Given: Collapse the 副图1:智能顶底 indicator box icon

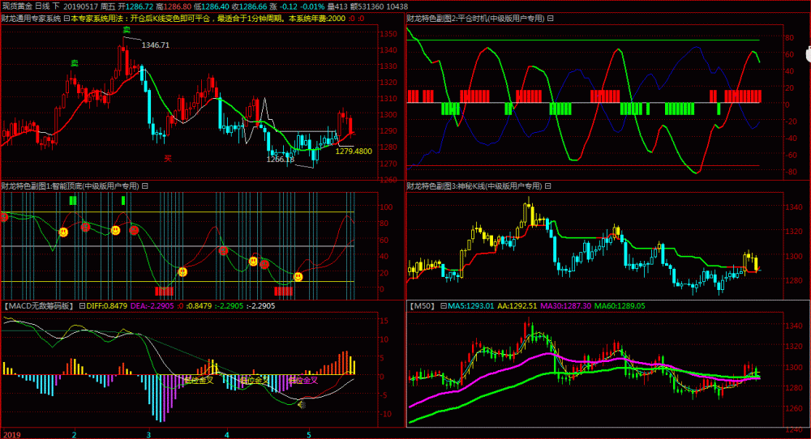Looking at the screenshot, I should coord(145,186).
